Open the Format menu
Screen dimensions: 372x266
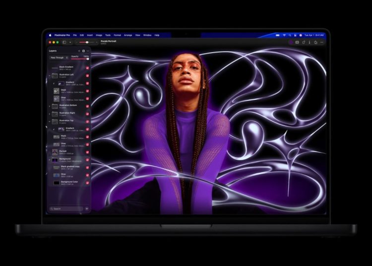pyautogui.click(x=117, y=35)
